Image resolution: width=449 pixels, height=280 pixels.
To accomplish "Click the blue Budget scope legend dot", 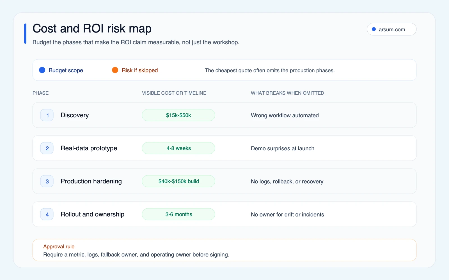I will (42, 70).
